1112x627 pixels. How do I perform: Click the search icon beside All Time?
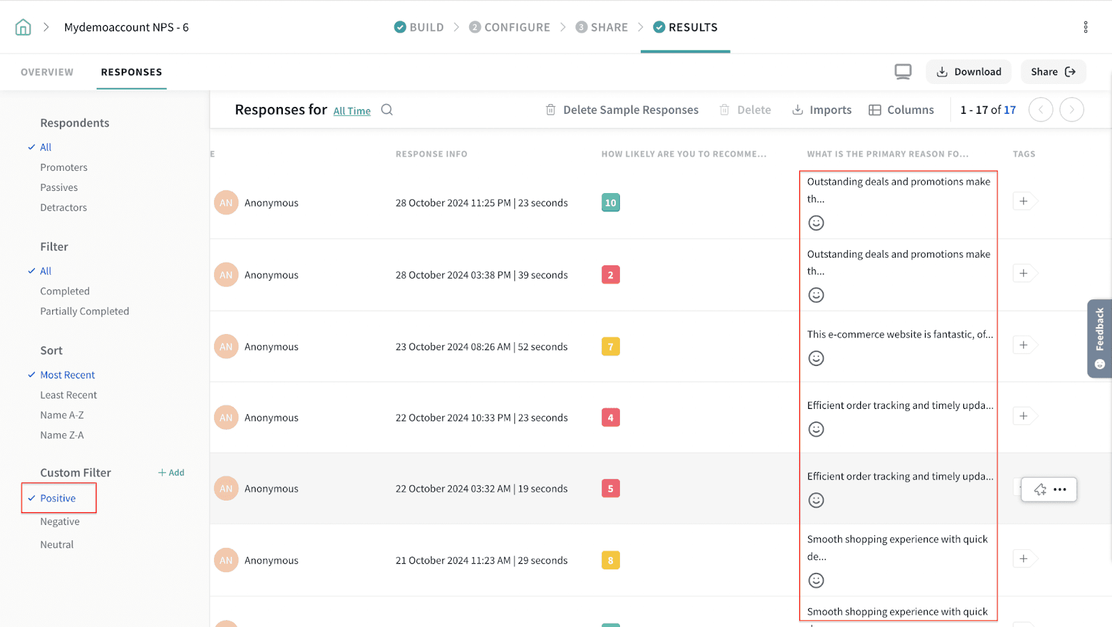tap(387, 110)
